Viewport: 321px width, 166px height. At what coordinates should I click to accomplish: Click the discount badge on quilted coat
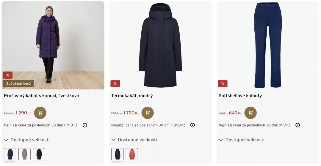tap(8, 75)
